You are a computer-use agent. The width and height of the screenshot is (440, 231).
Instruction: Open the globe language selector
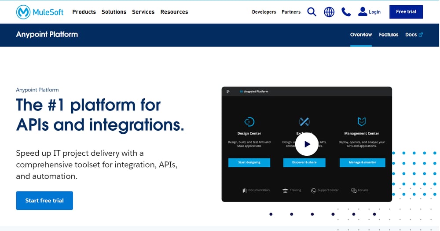click(x=329, y=12)
